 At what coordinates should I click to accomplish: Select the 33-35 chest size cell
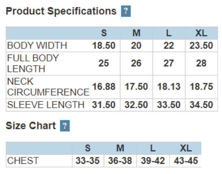click(87, 161)
